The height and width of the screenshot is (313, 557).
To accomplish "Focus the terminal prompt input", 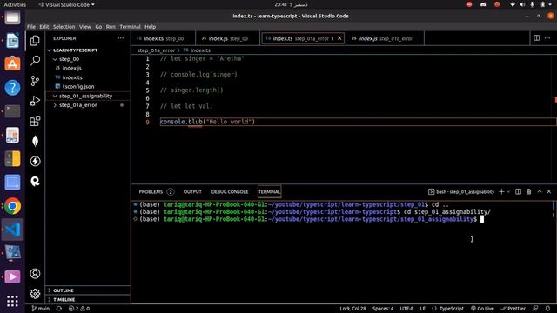I will tap(481, 219).
